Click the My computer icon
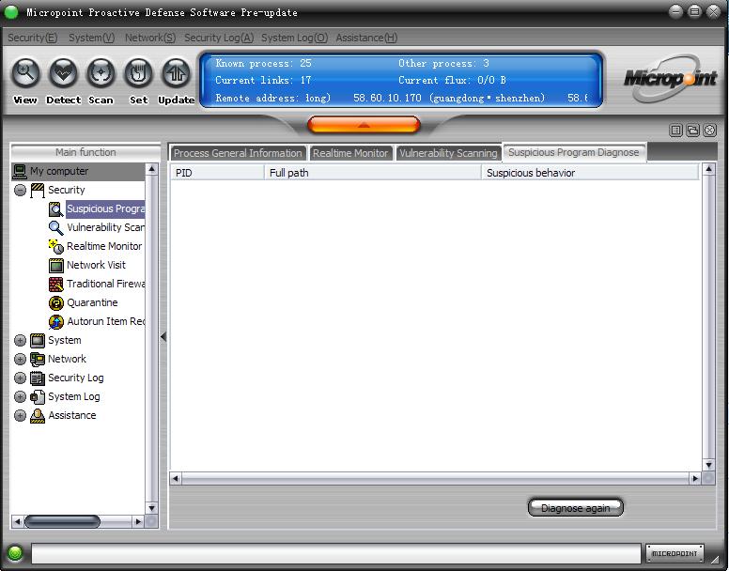 tap(20, 172)
